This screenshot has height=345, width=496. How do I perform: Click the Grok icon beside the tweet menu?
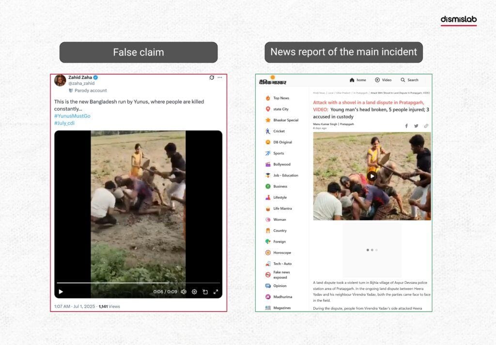212,77
